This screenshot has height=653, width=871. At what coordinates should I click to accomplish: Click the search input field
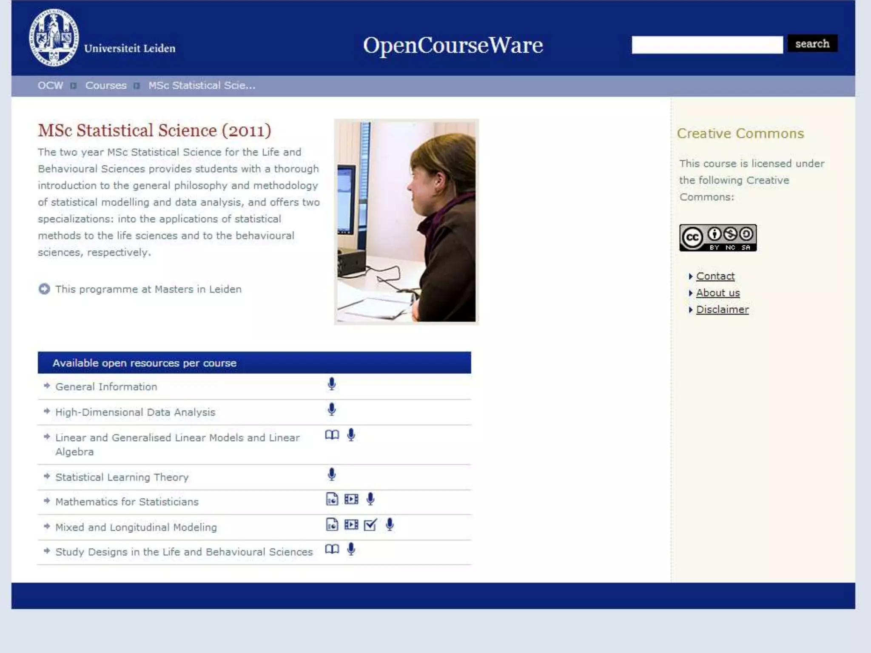[707, 45]
